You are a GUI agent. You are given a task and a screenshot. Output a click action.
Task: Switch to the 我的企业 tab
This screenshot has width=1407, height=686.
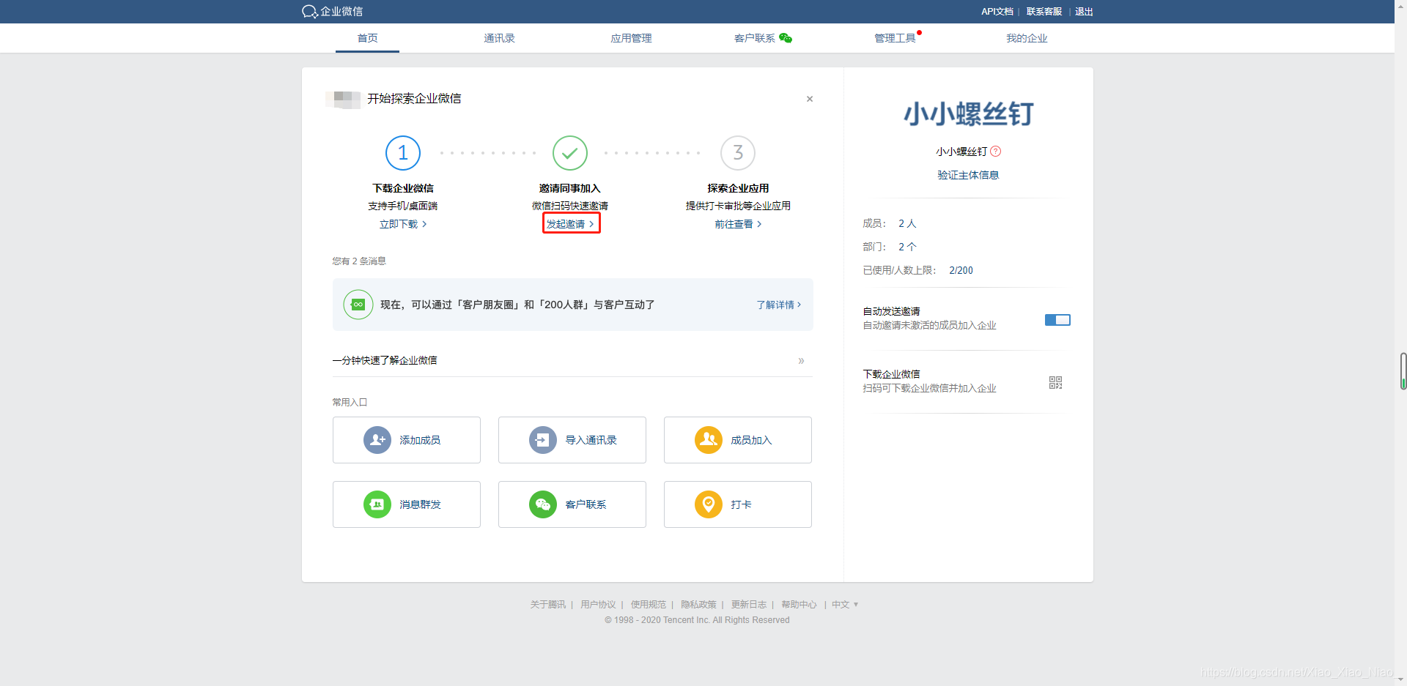1027,38
